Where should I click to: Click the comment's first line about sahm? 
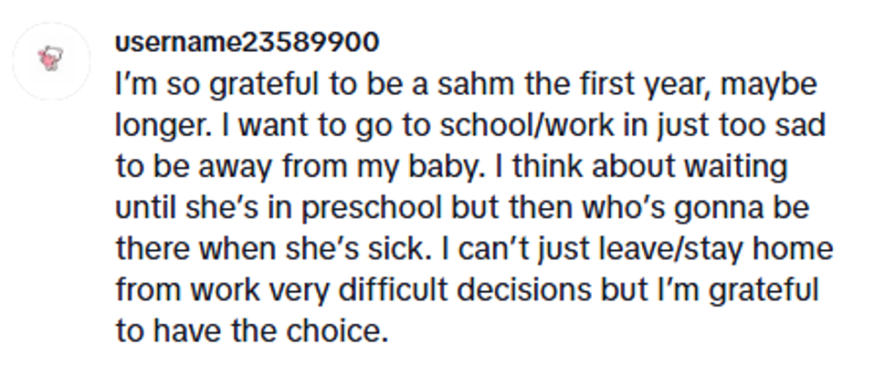point(466,86)
